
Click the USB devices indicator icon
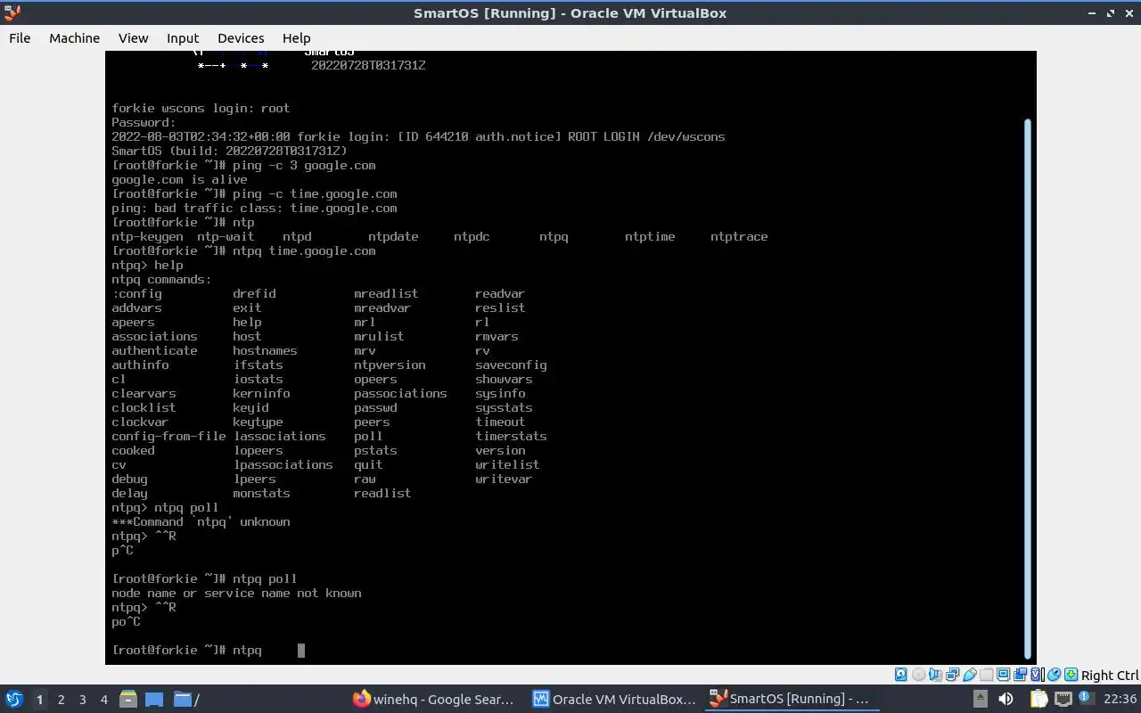pos(970,675)
